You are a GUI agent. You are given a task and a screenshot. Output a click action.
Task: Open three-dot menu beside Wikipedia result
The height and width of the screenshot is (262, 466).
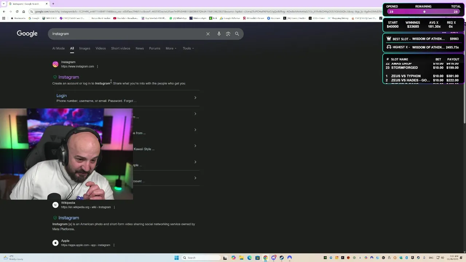[x=114, y=207]
